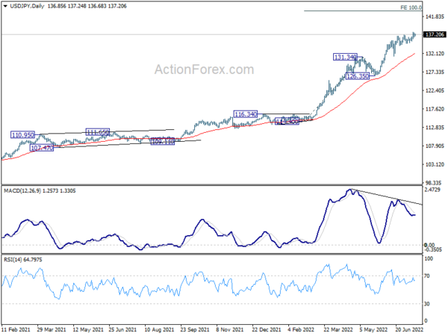Select the 131.340 price label
This screenshot has height=336, width=448.
[345, 57]
